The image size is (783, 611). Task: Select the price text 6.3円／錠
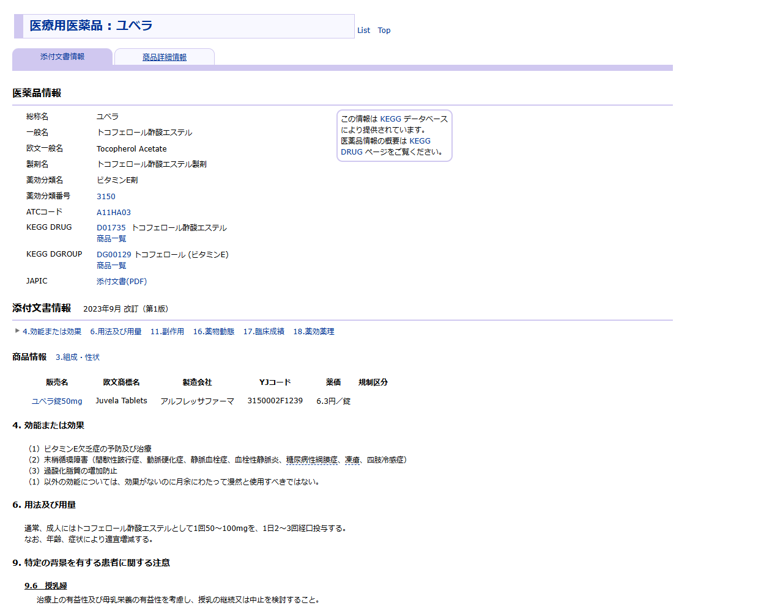click(x=333, y=401)
